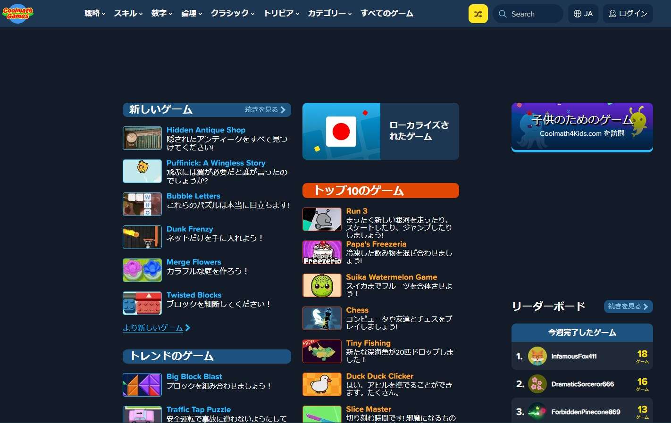Image resolution: width=671 pixels, height=423 pixels.
Task: Click the Chess title link
Action: tap(357, 310)
